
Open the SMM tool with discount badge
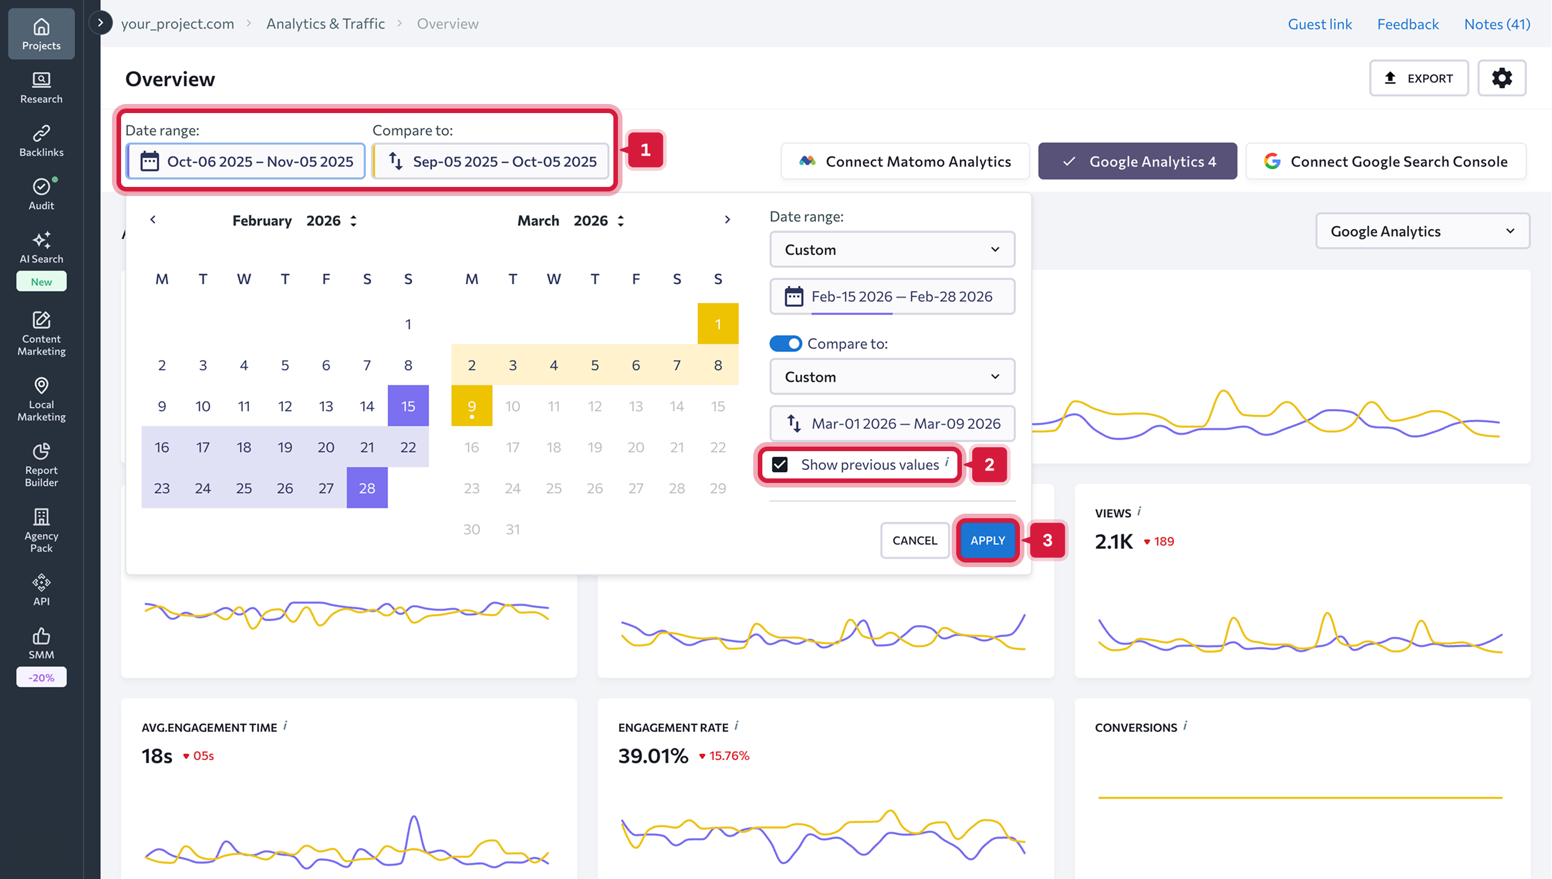pos(40,643)
